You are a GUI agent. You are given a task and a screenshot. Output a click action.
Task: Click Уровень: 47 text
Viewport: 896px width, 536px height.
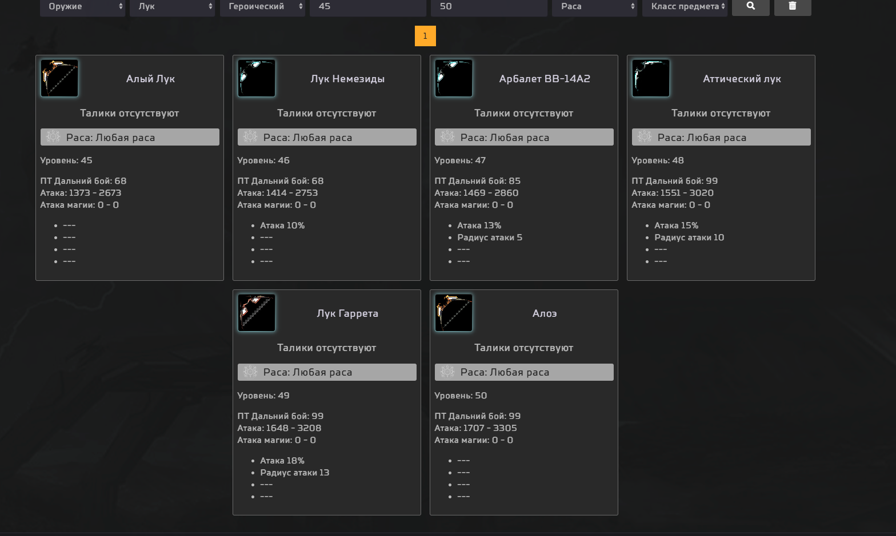tap(460, 160)
